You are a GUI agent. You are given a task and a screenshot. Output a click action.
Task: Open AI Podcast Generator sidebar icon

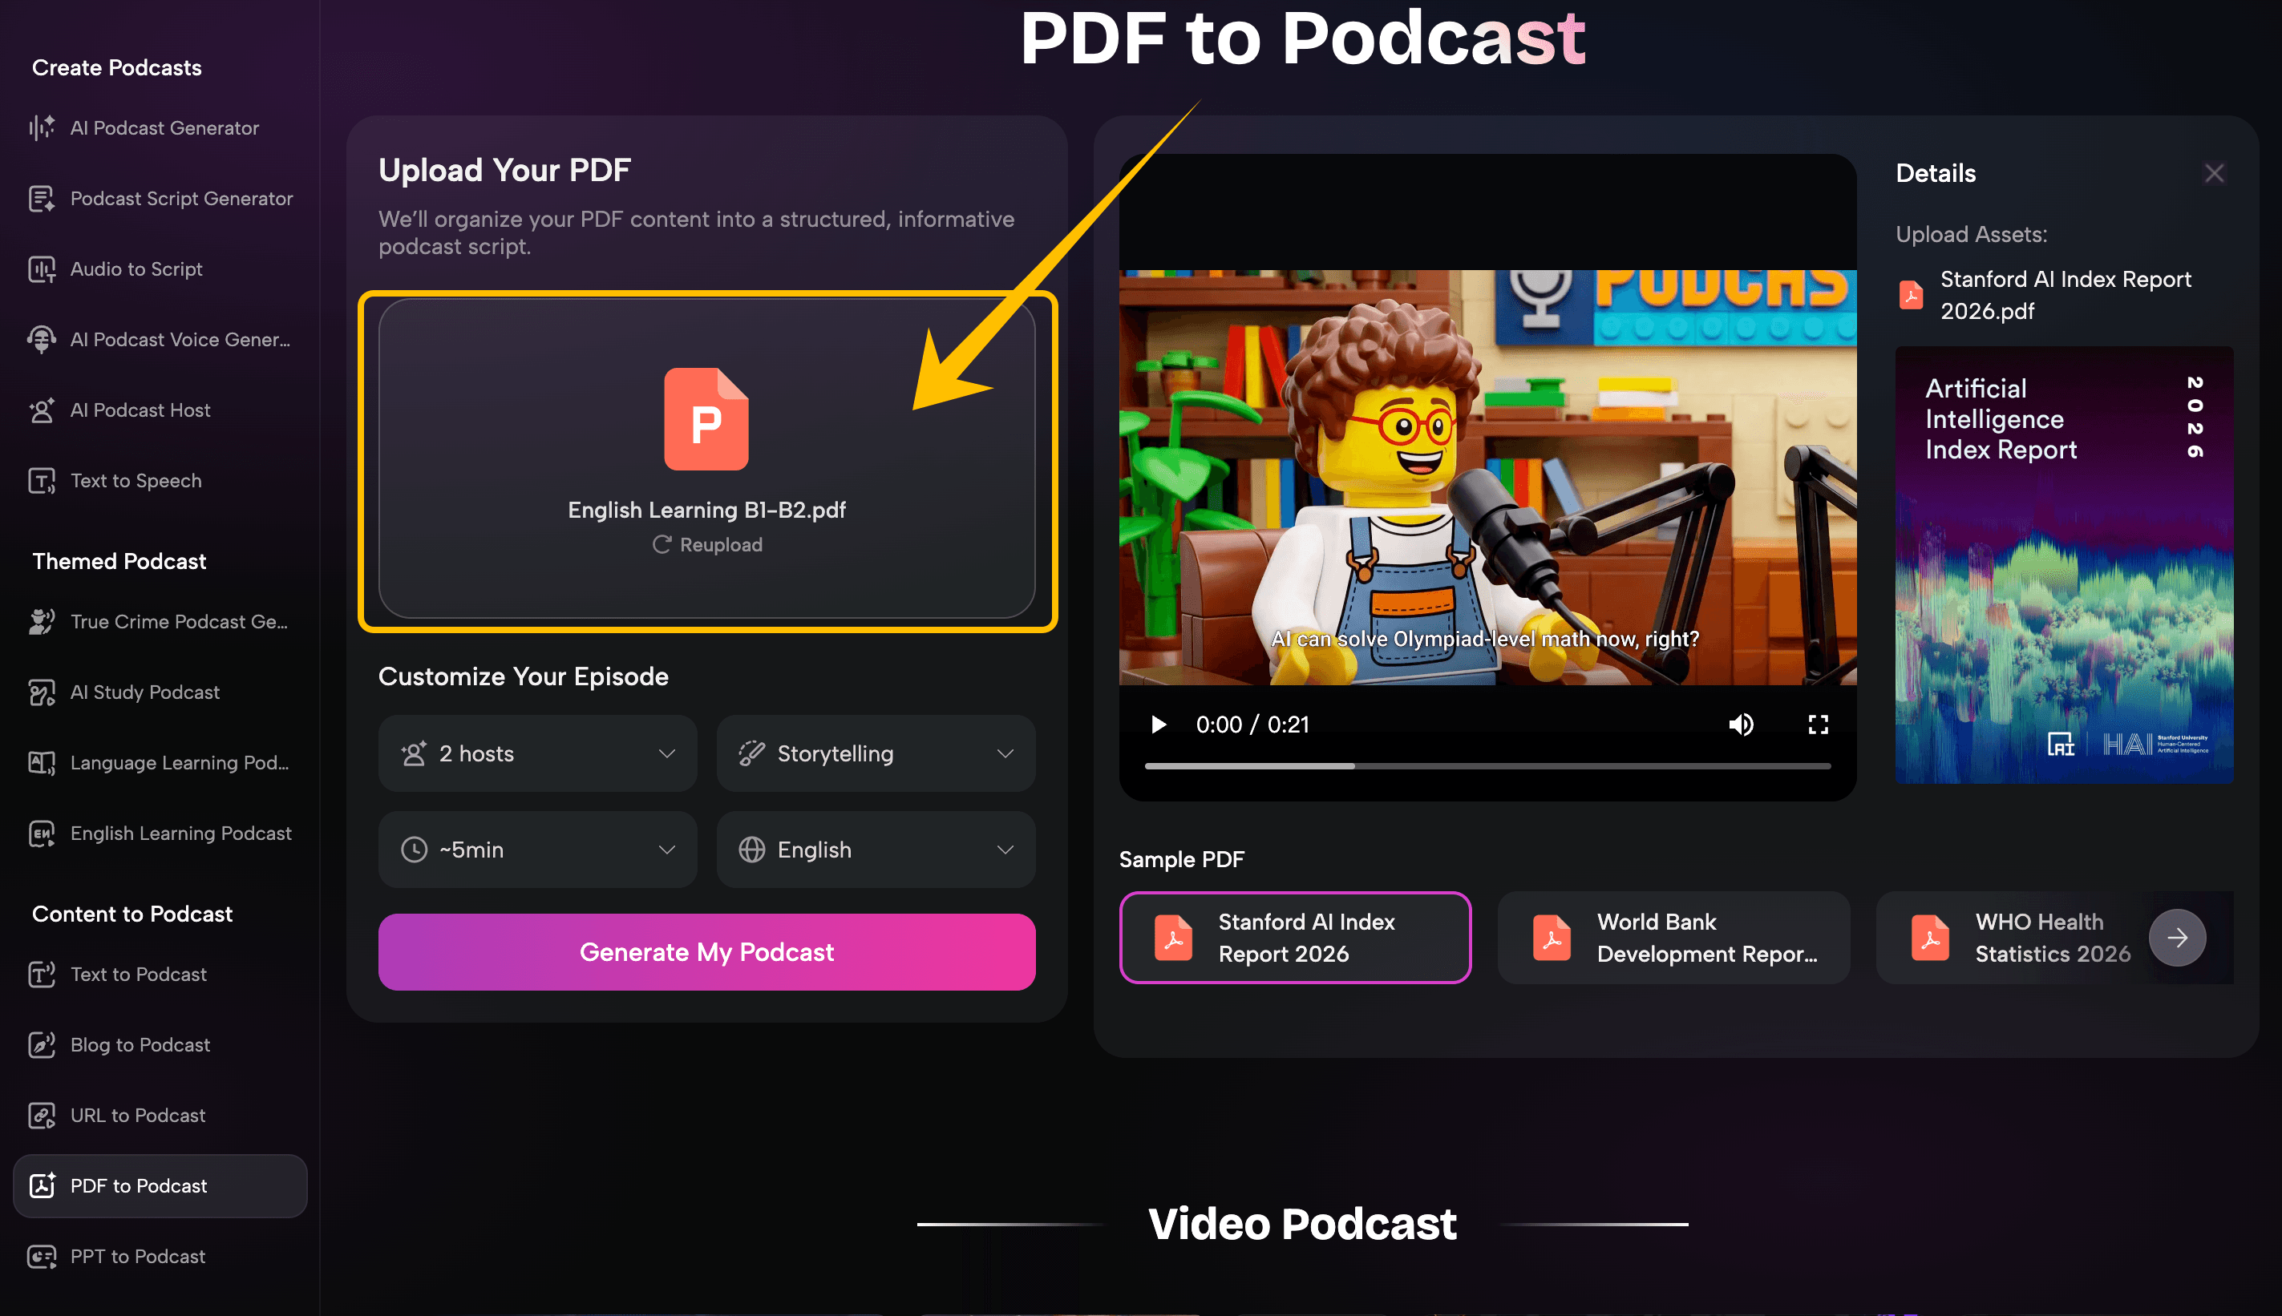(x=42, y=127)
